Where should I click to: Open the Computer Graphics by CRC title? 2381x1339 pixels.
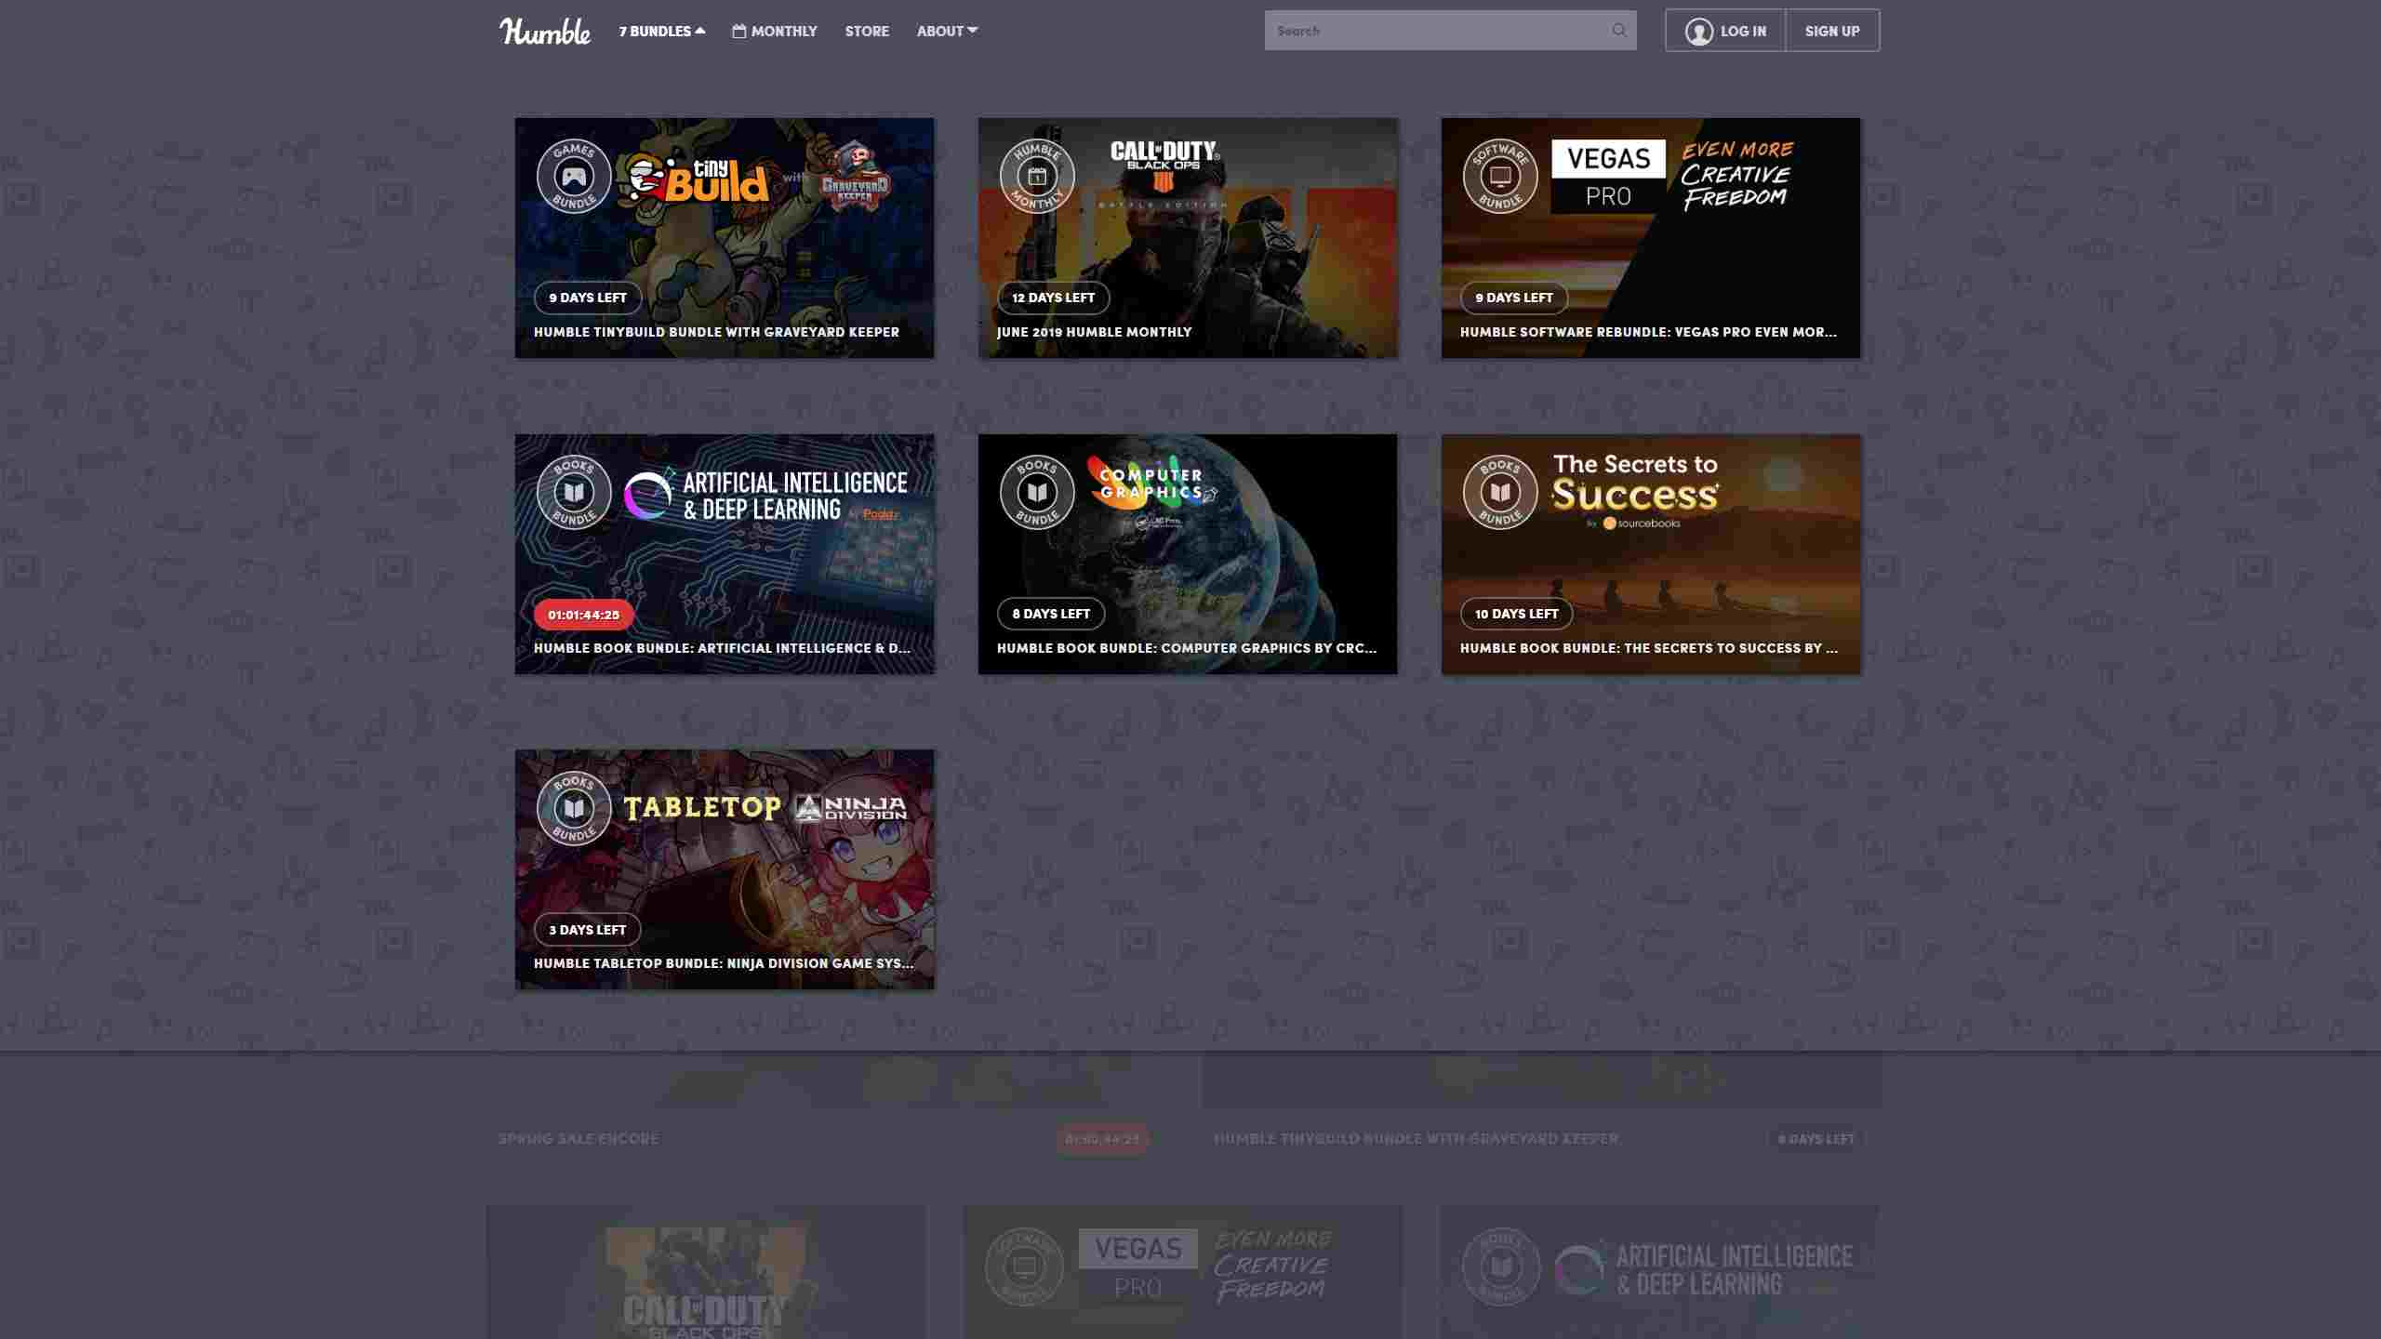[1187, 648]
